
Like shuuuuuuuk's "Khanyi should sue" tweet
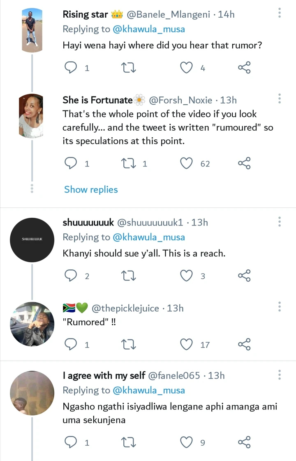[x=186, y=275]
